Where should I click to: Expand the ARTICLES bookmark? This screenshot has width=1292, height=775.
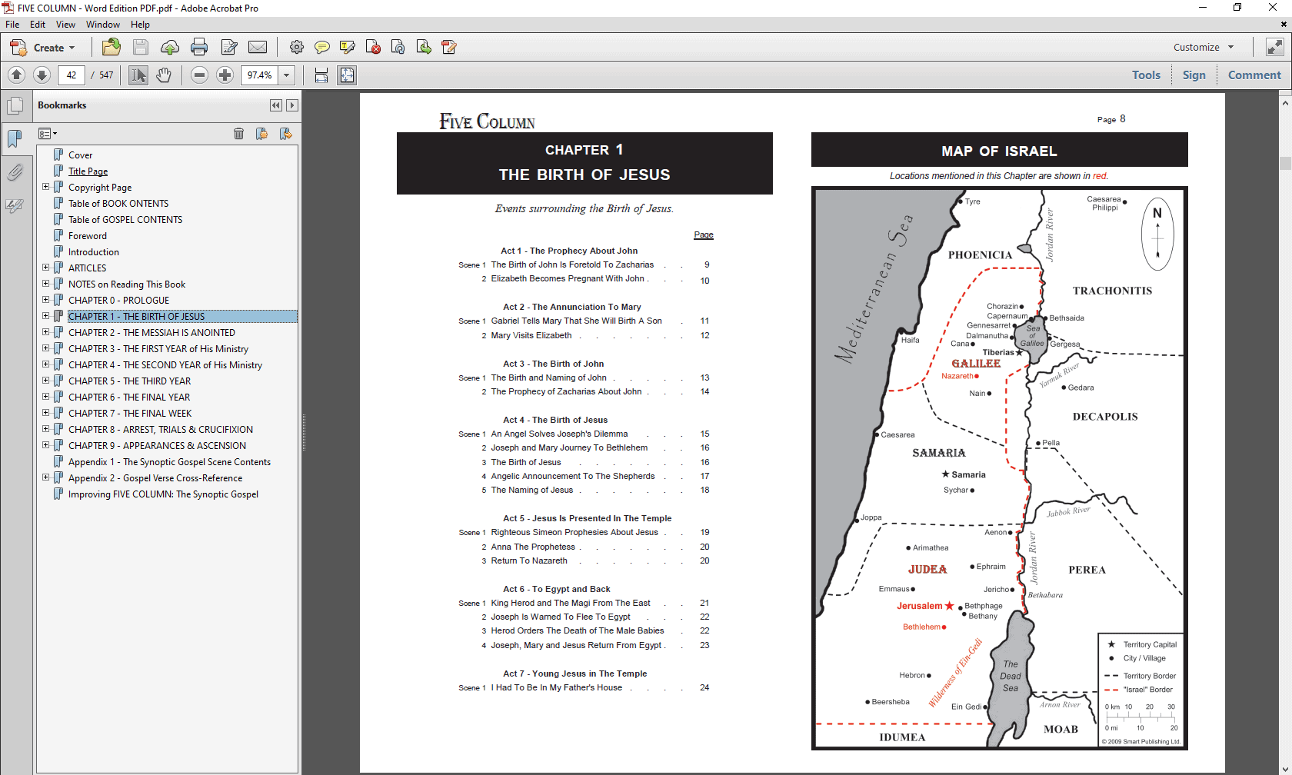click(x=45, y=268)
